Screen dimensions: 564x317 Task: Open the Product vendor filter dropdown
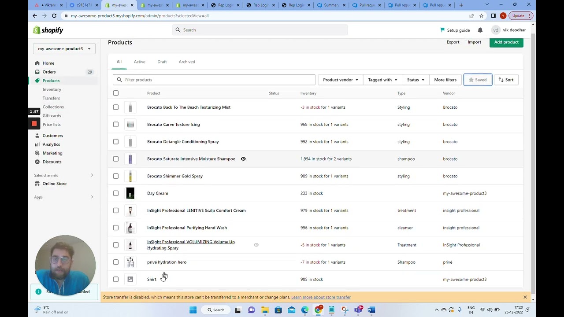coord(340,80)
